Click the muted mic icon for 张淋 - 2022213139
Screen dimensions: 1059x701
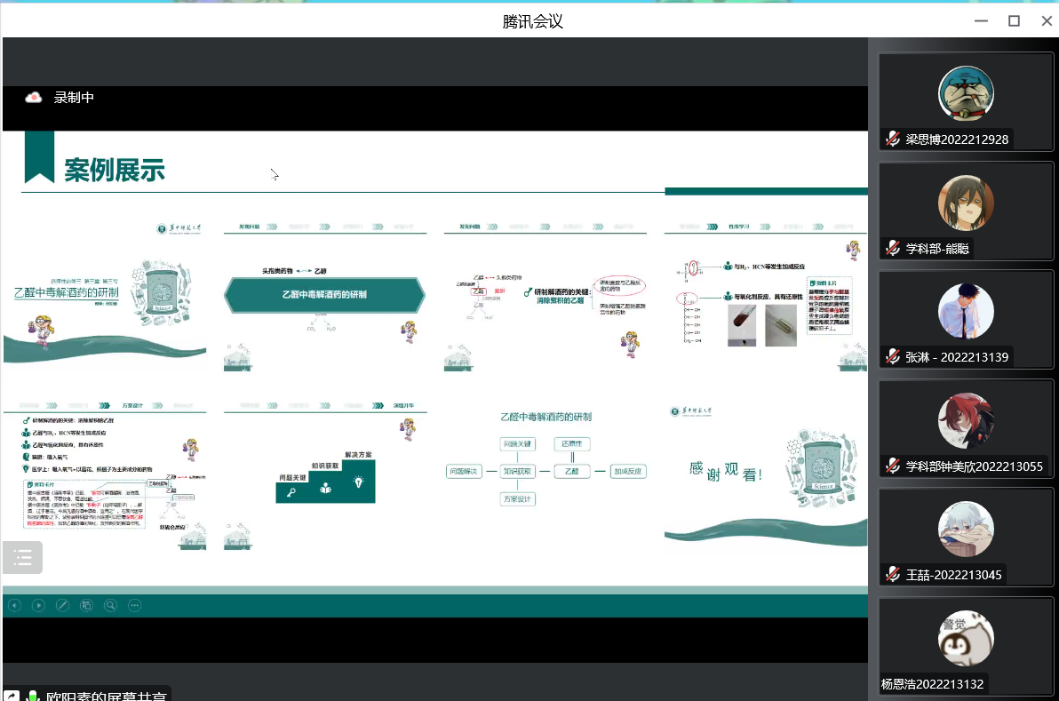point(893,357)
